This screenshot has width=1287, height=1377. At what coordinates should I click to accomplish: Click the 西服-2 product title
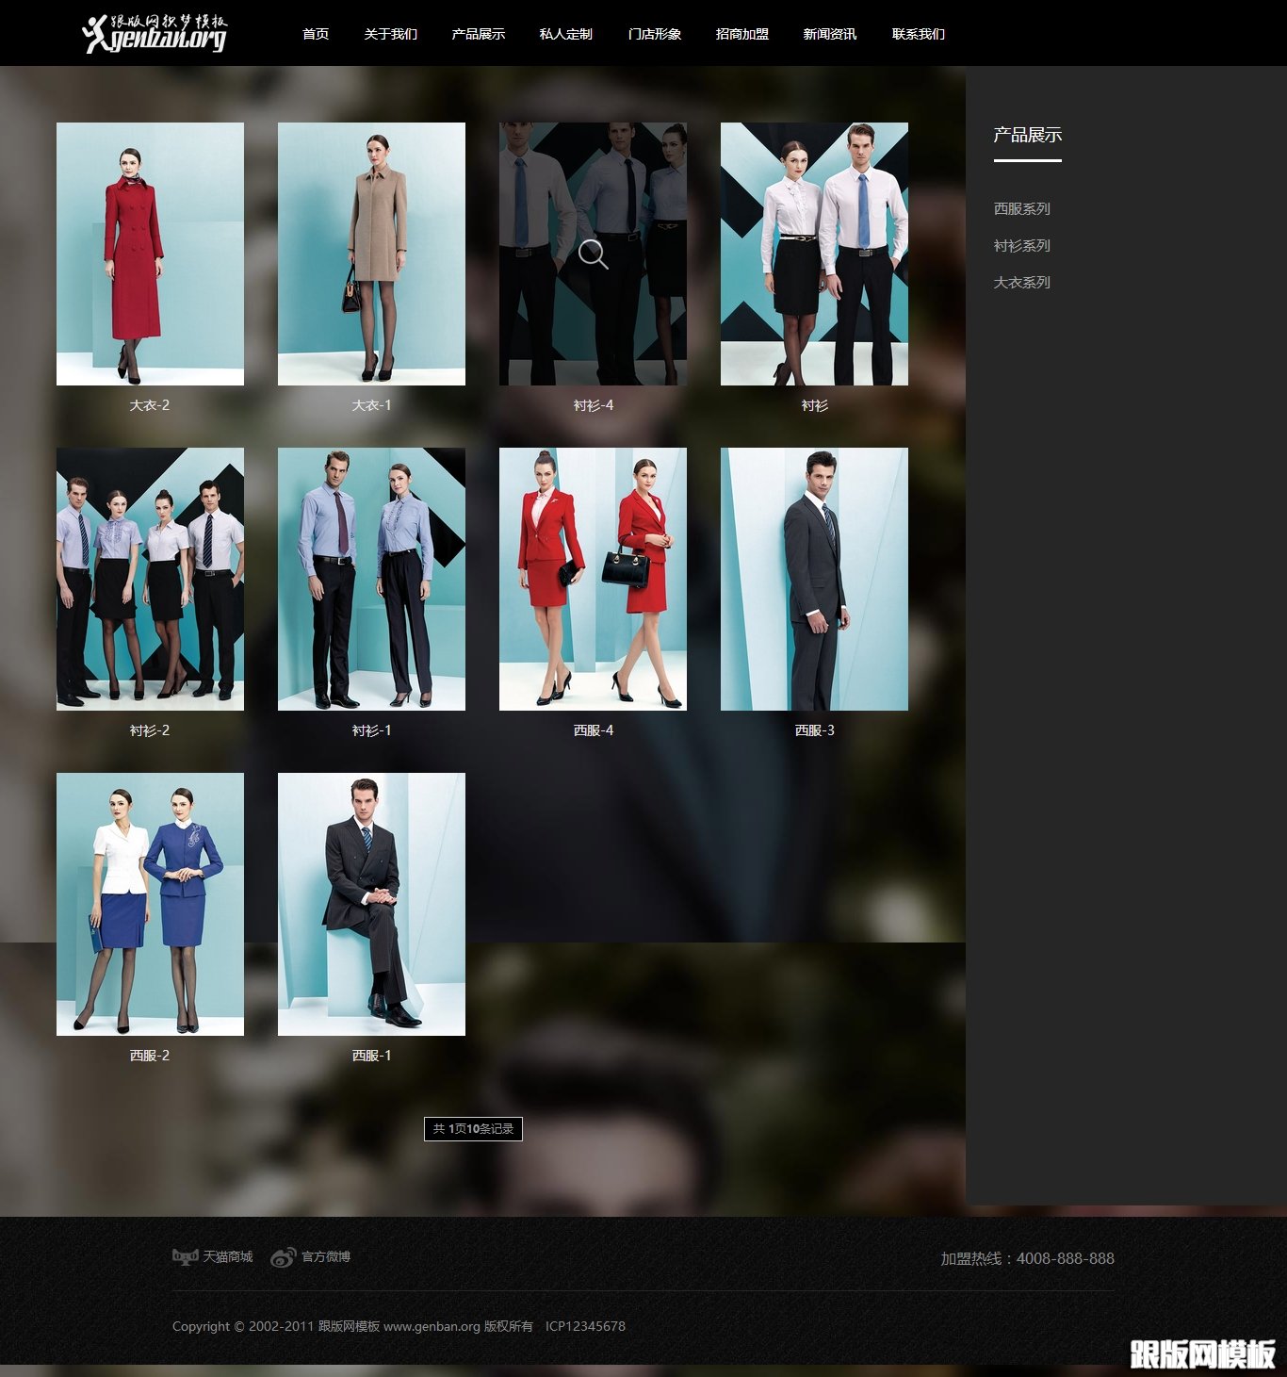150,1056
